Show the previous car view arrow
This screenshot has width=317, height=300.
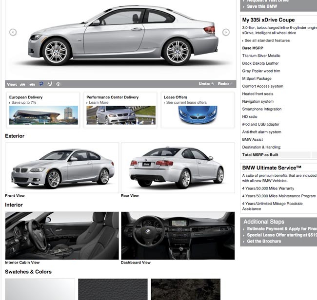pyautogui.click(x=13, y=32)
